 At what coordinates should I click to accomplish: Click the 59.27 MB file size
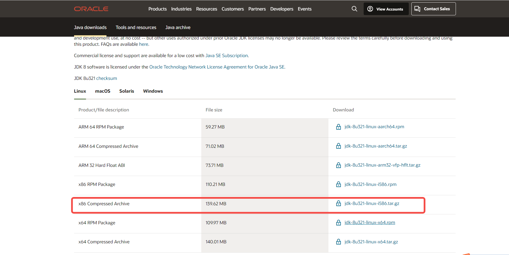point(215,127)
